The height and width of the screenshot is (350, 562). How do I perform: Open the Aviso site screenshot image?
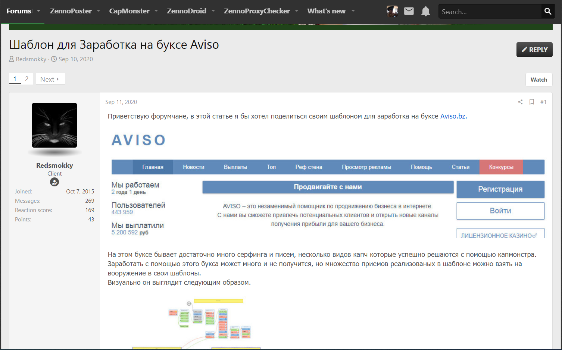328,184
